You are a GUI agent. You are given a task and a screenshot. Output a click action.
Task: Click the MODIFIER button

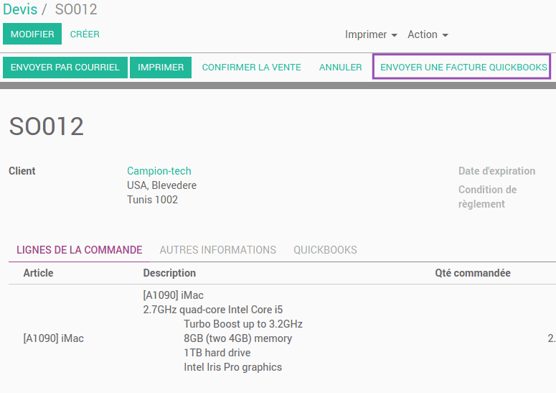[x=32, y=34]
